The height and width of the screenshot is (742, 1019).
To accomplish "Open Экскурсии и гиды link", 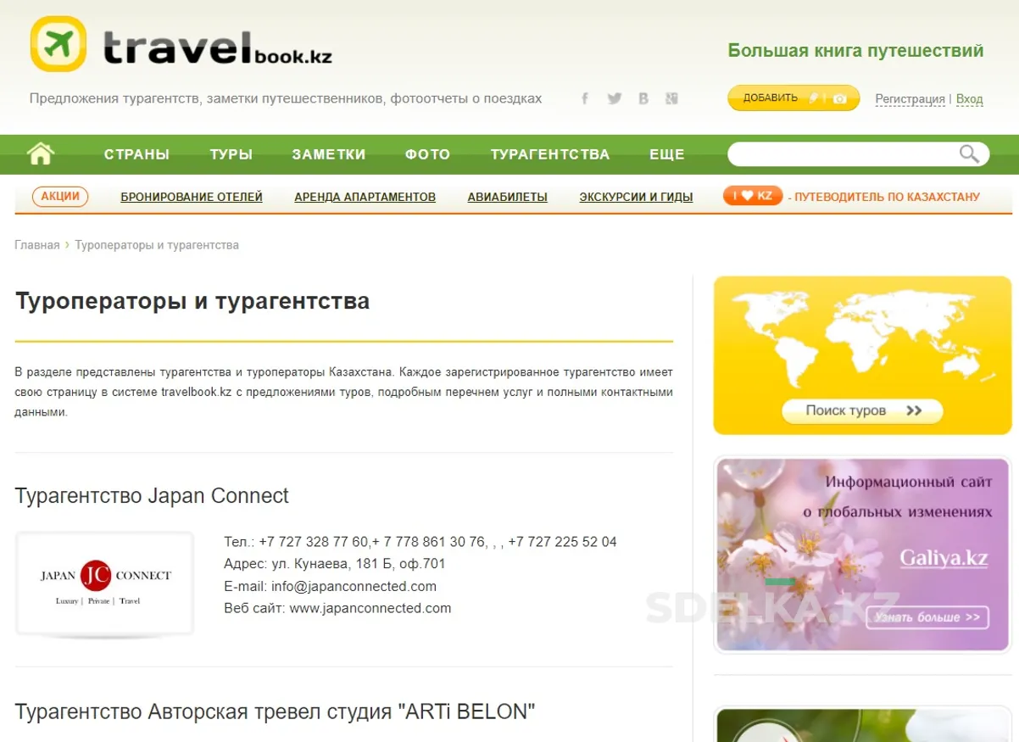I will tap(636, 197).
